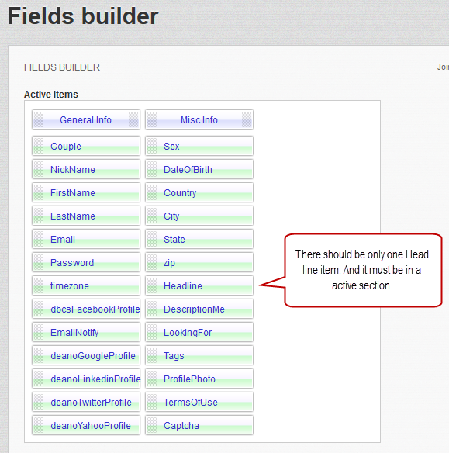Click the Misc Info left drag handle
The image size is (449, 453).
click(152, 119)
